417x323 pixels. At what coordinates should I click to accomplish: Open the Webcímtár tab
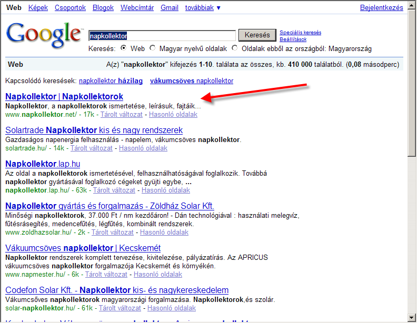pyautogui.click(x=137, y=8)
